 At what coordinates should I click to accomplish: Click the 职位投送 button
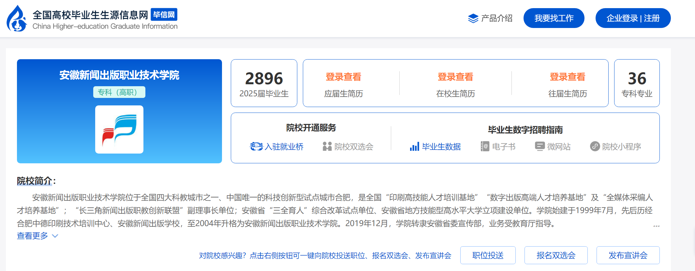(x=488, y=255)
